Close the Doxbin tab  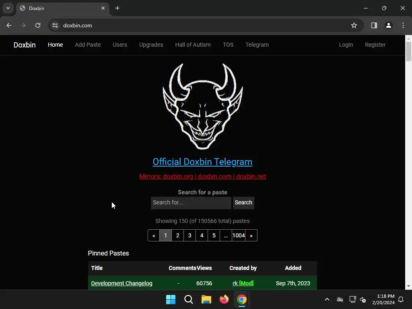[x=103, y=8]
